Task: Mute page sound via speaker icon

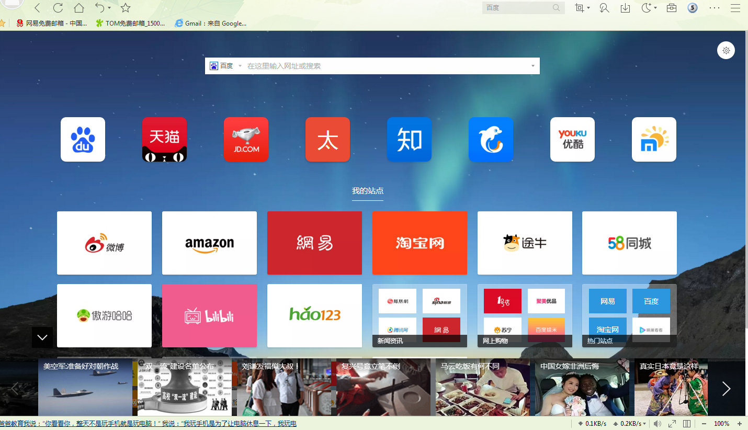Action: pyautogui.click(x=657, y=424)
